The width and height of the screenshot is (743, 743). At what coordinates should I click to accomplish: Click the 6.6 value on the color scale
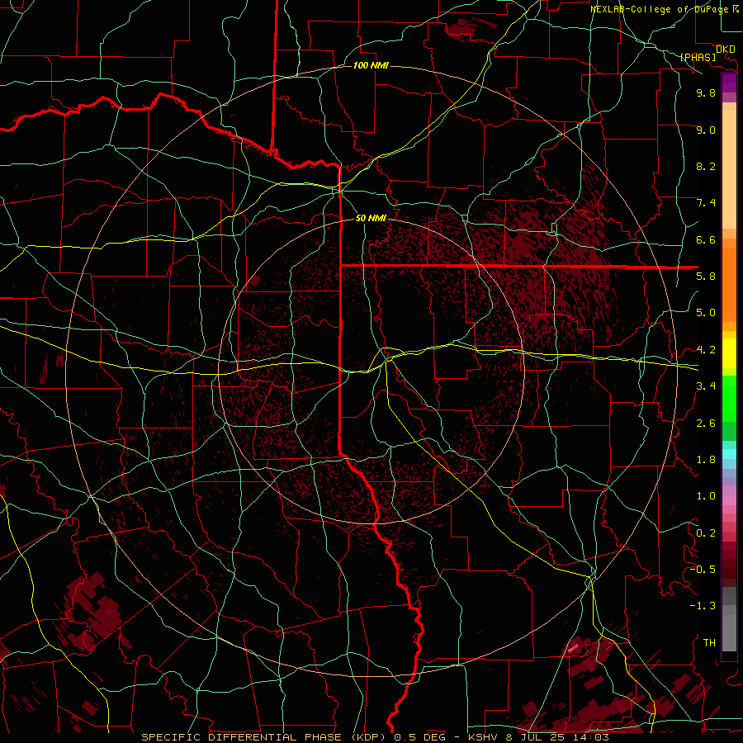coord(706,239)
